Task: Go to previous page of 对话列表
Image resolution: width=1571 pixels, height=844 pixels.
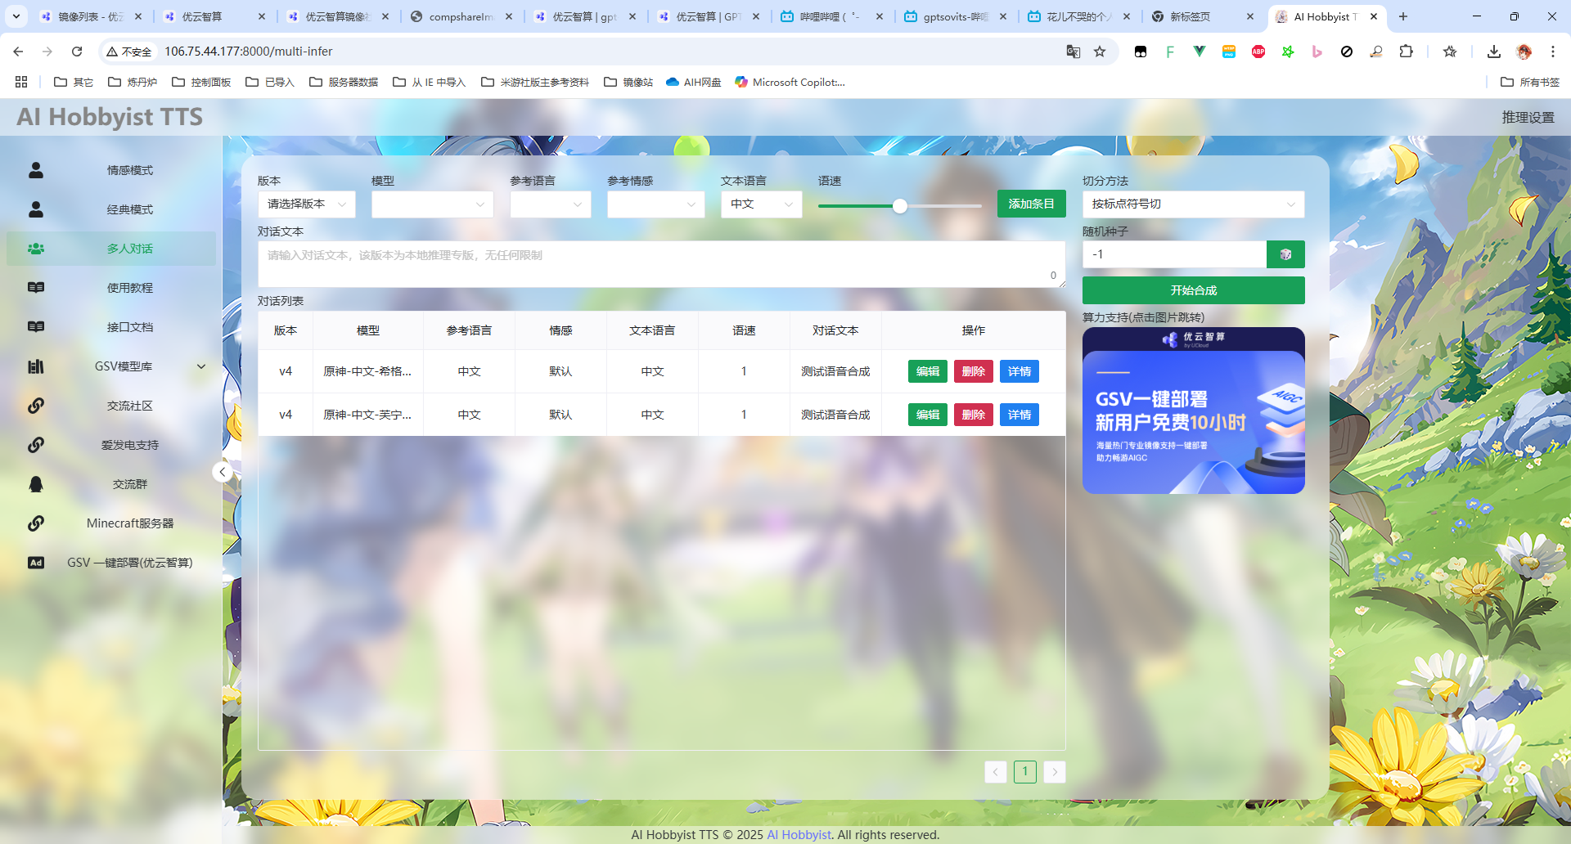Action: point(996,772)
